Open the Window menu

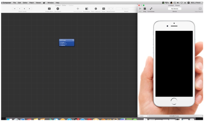pos(50,3)
